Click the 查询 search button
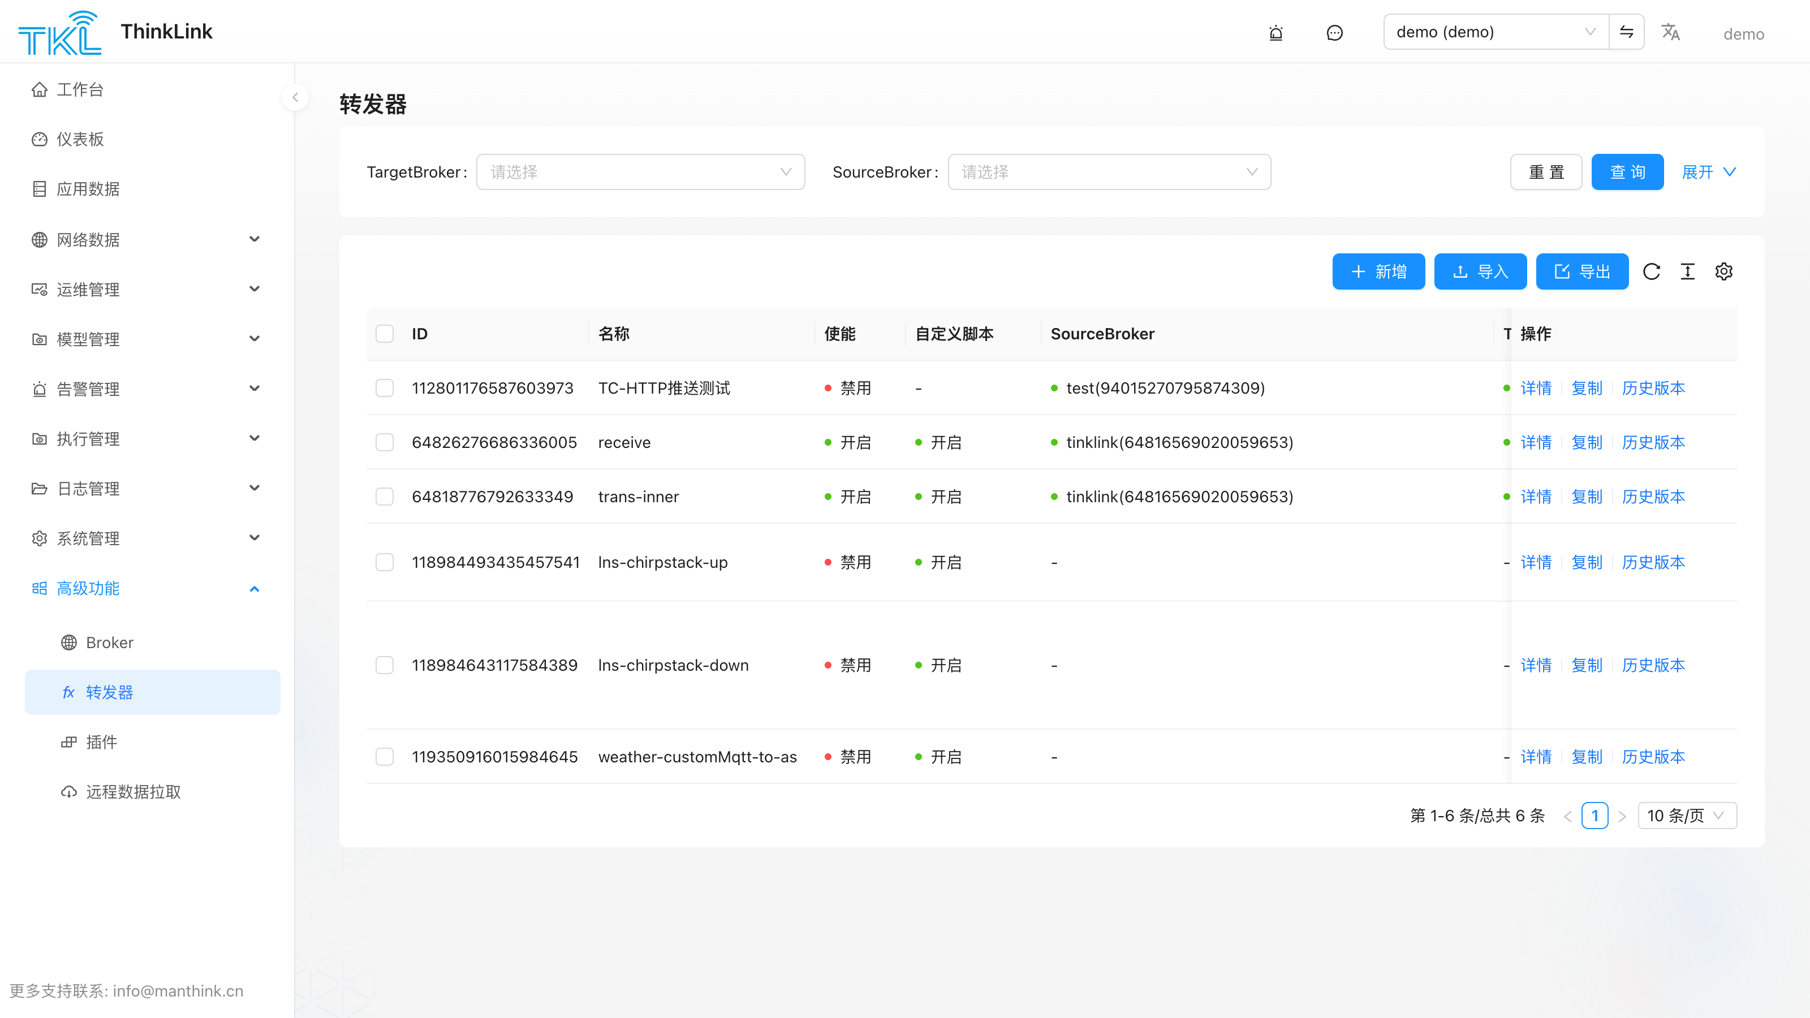Screen dimensions: 1810x1018 [1627, 172]
